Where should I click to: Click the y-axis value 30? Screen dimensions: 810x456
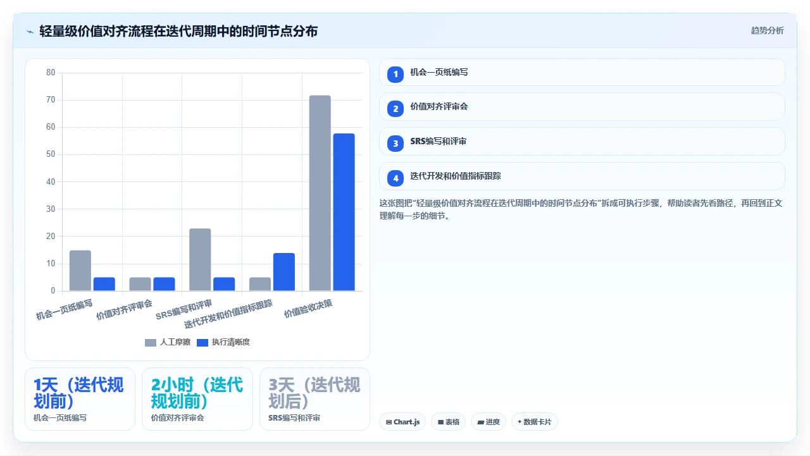point(51,209)
